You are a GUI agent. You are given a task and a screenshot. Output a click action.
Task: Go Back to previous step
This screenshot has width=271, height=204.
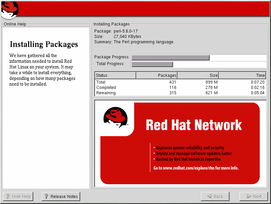click(215, 196)
